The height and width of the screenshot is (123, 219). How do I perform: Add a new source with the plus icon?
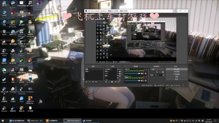click(106, 82)
